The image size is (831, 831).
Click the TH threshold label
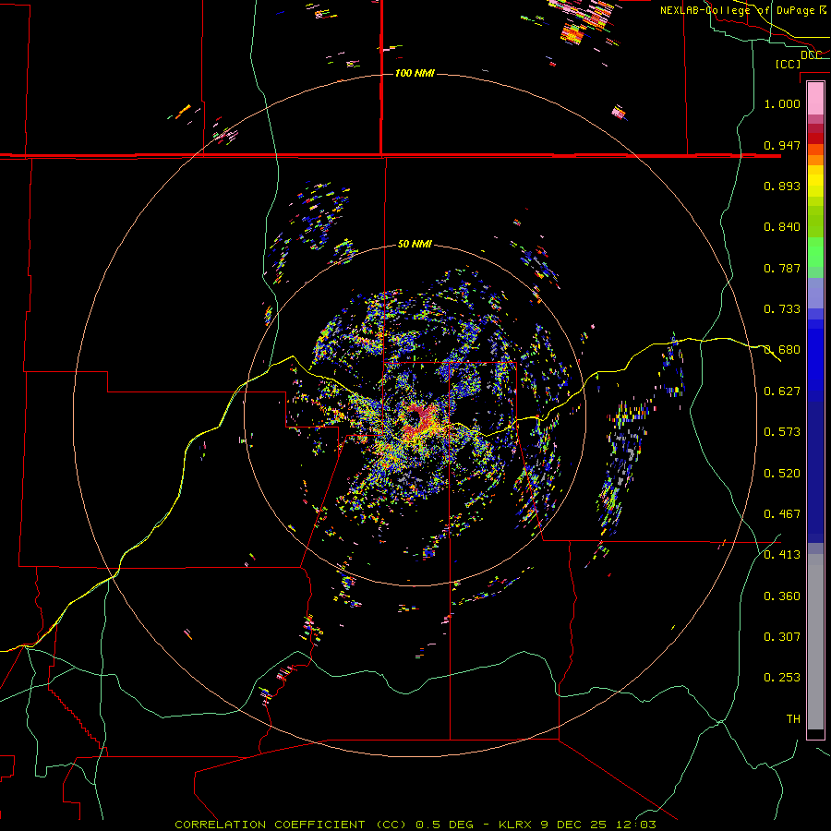click(x=793, y=719)
